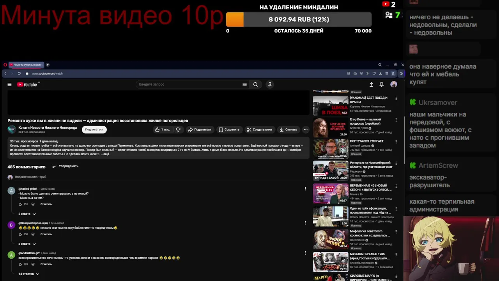The width and height of the screenshot is (499, 281).
Task: Expand 14 ответов replies
Action: (29, 274)
